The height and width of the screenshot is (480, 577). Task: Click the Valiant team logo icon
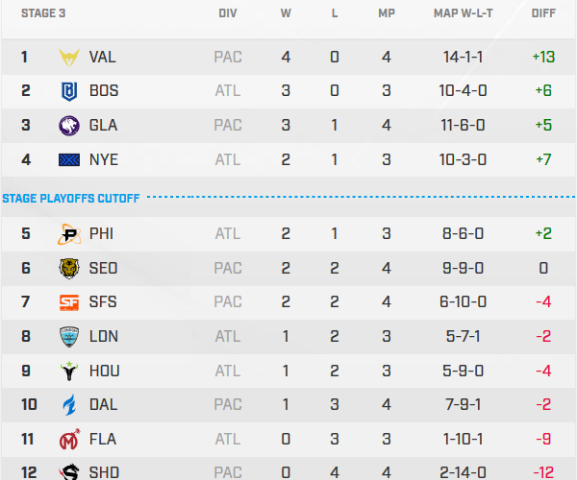[x=69, y=57]
